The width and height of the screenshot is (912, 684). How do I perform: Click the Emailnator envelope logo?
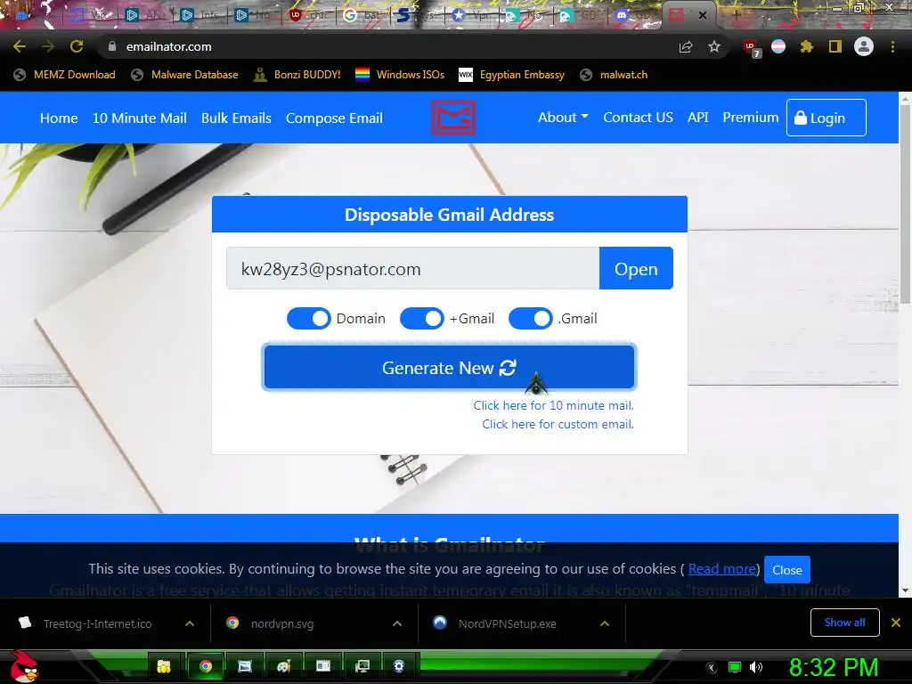(x=453, y=118)
